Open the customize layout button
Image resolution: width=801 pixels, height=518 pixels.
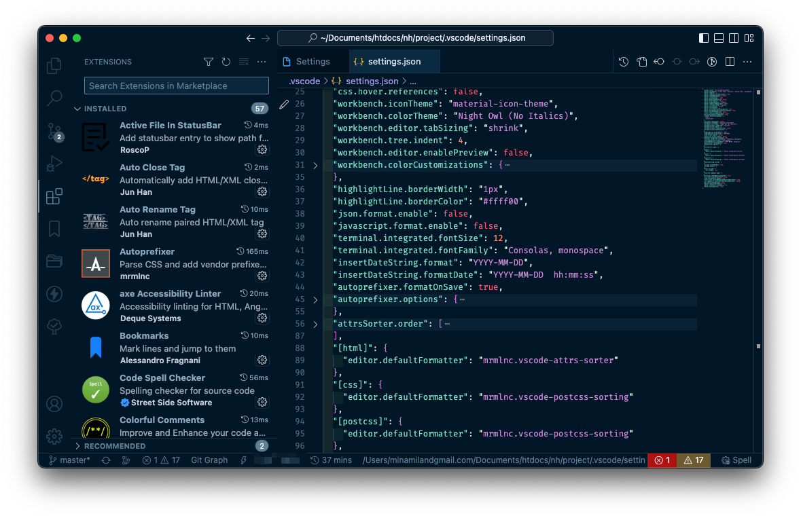point(749,38)
